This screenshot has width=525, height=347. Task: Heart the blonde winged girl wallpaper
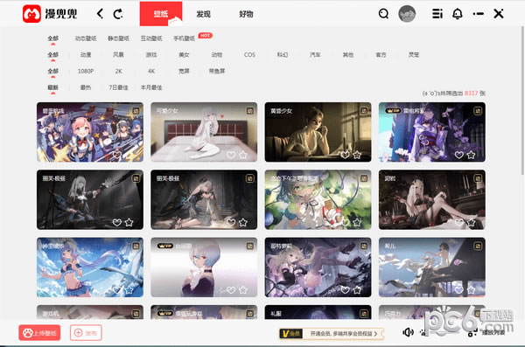(345, 290)
